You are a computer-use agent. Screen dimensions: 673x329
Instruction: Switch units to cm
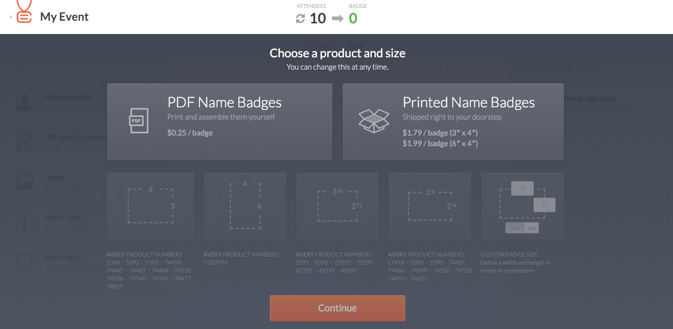click(531, 228)
